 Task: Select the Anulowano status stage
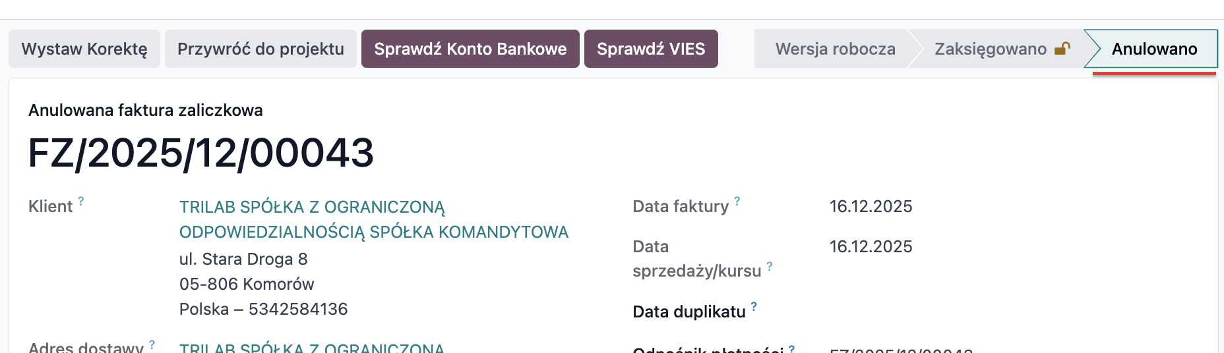tap(1154, 49)
